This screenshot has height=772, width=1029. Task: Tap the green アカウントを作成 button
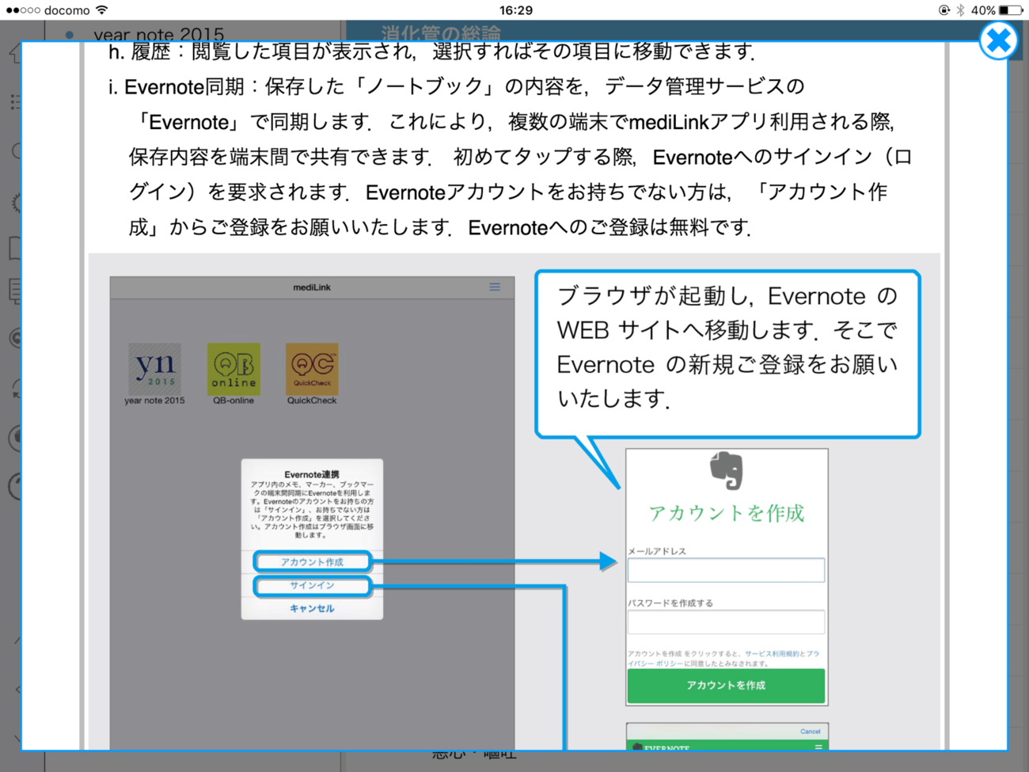tap(726, 686)
